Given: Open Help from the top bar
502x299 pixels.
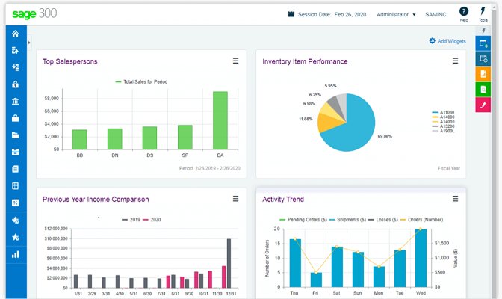Looking at the screenshot, I should tap(464, 13).
